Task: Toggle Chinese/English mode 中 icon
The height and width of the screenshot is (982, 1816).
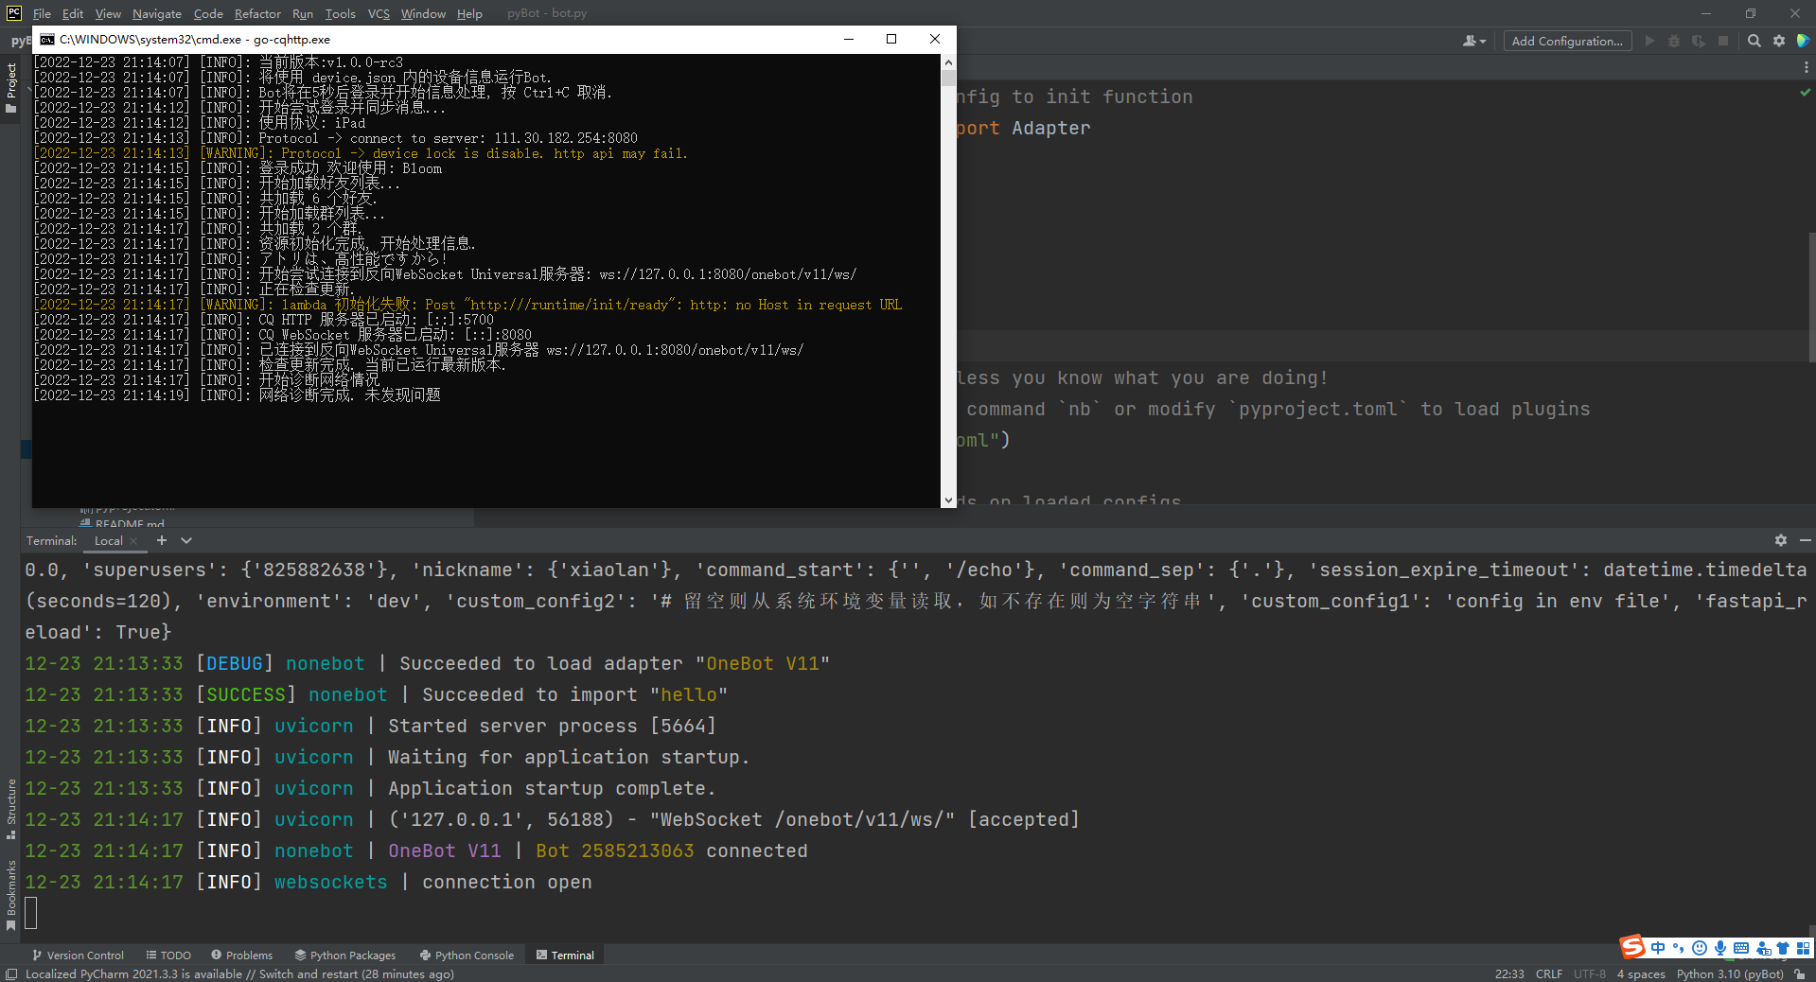Action: click(x=1658, y=948)
